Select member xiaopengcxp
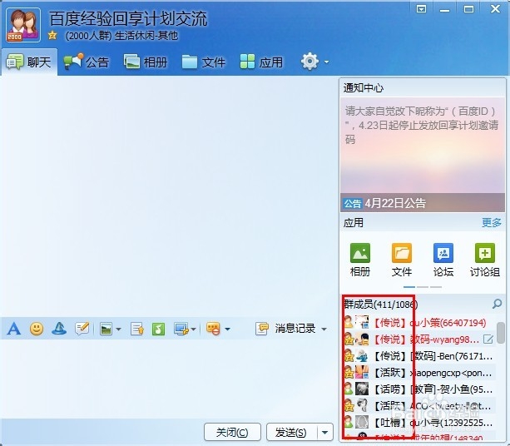Image resolution: width=510 pixels, height=446 pixels. click(x=419, y=373)
